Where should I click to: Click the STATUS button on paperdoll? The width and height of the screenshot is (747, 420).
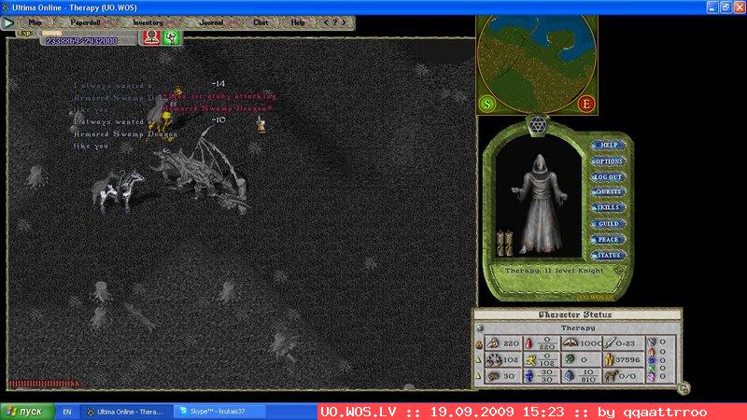(609, 255)
